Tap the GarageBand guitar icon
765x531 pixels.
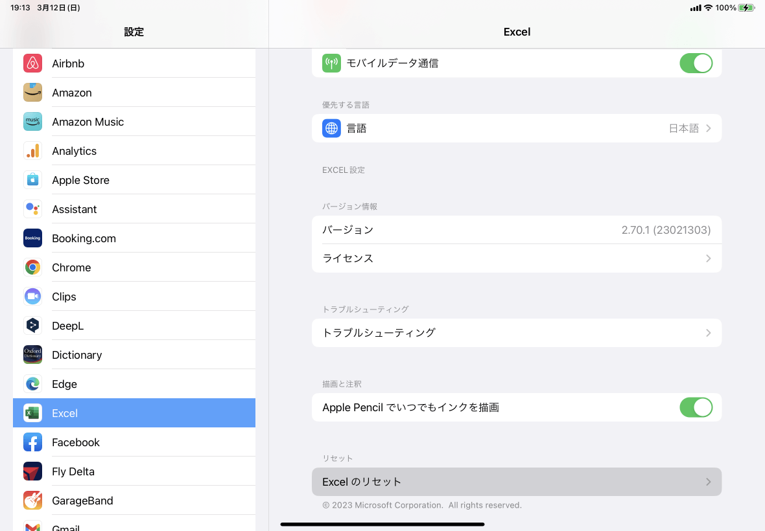click(32, 501)
